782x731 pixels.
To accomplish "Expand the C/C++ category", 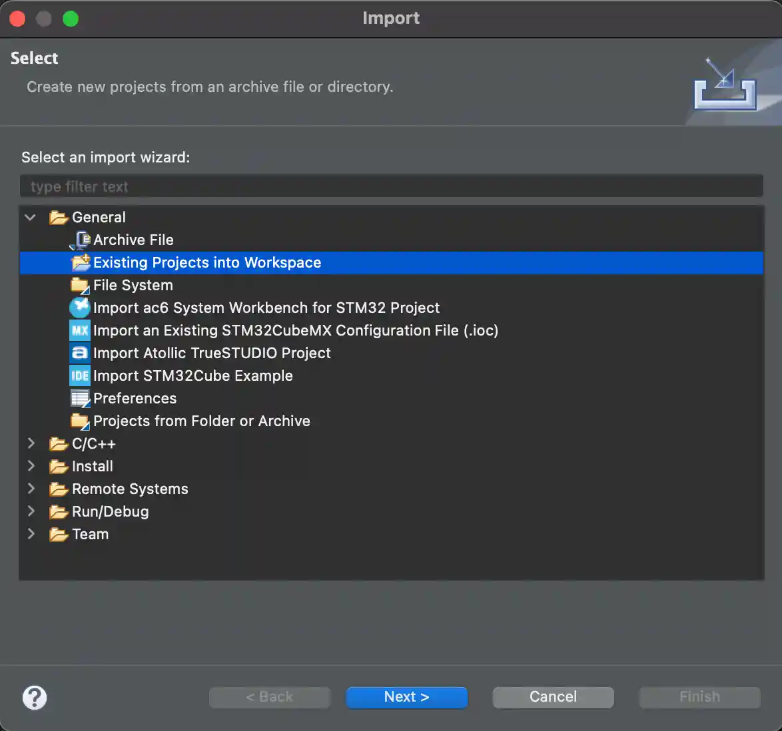I will coord(31,443).
